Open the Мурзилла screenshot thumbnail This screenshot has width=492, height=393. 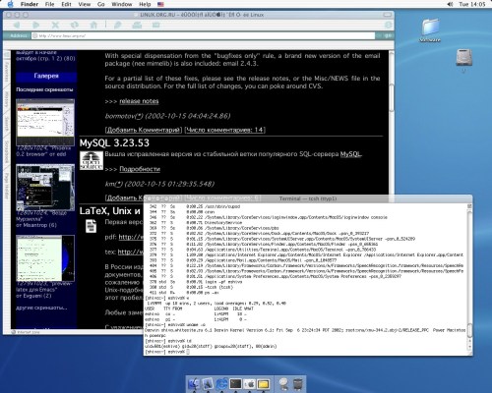click(x=45, y=188)
